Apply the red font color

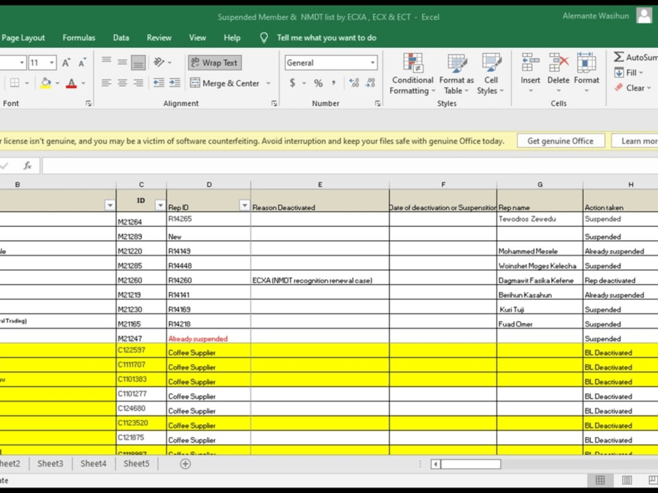click(x=72, y=83)
